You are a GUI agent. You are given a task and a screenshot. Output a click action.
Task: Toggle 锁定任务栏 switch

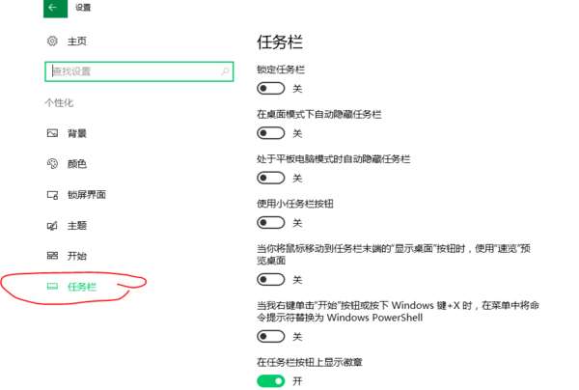(271, 89)
